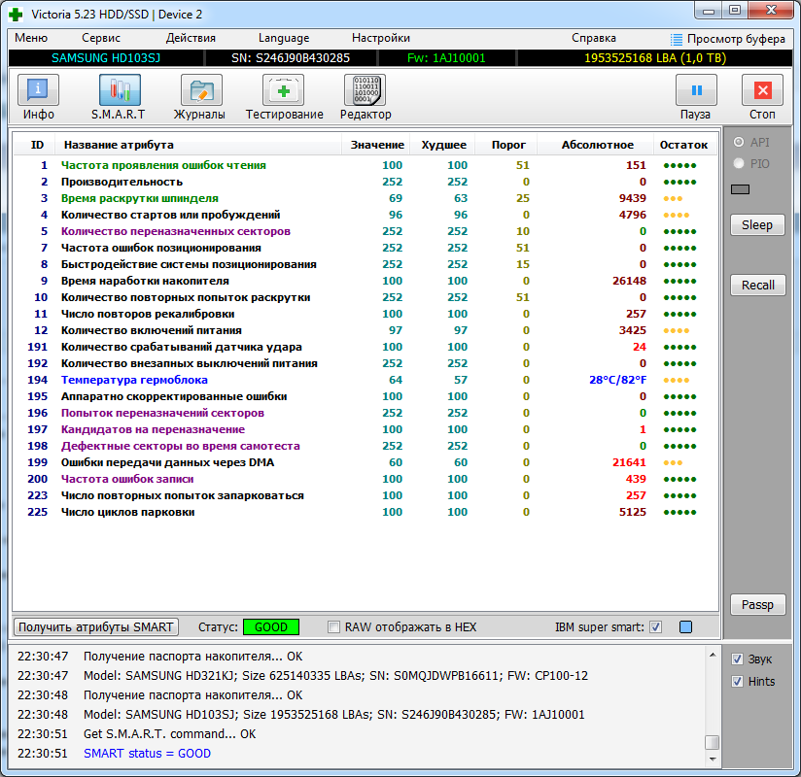Image resolution: width=801 pixels, height=777 pixels.
Task: Click log line Get S.M.A.R.T. command... OK
Action: (169, 734)
